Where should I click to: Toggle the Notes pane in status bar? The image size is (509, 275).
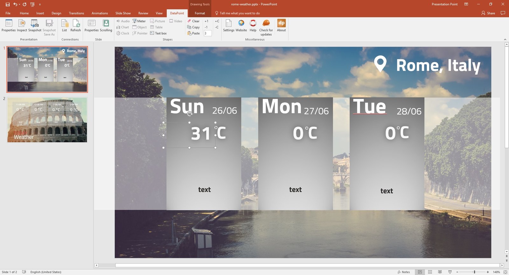pos(404,272)
